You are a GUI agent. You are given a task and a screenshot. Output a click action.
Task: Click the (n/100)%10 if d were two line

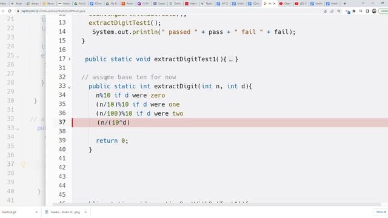139,113
